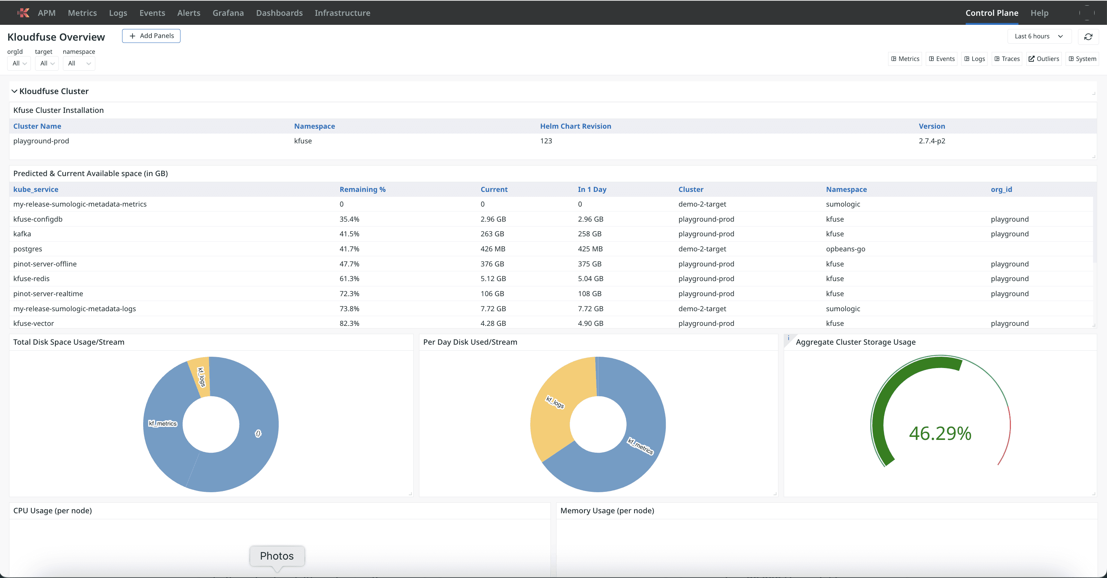Open the Outliers external link
Screen dimensions: 1107x578
pos(1043,59)
